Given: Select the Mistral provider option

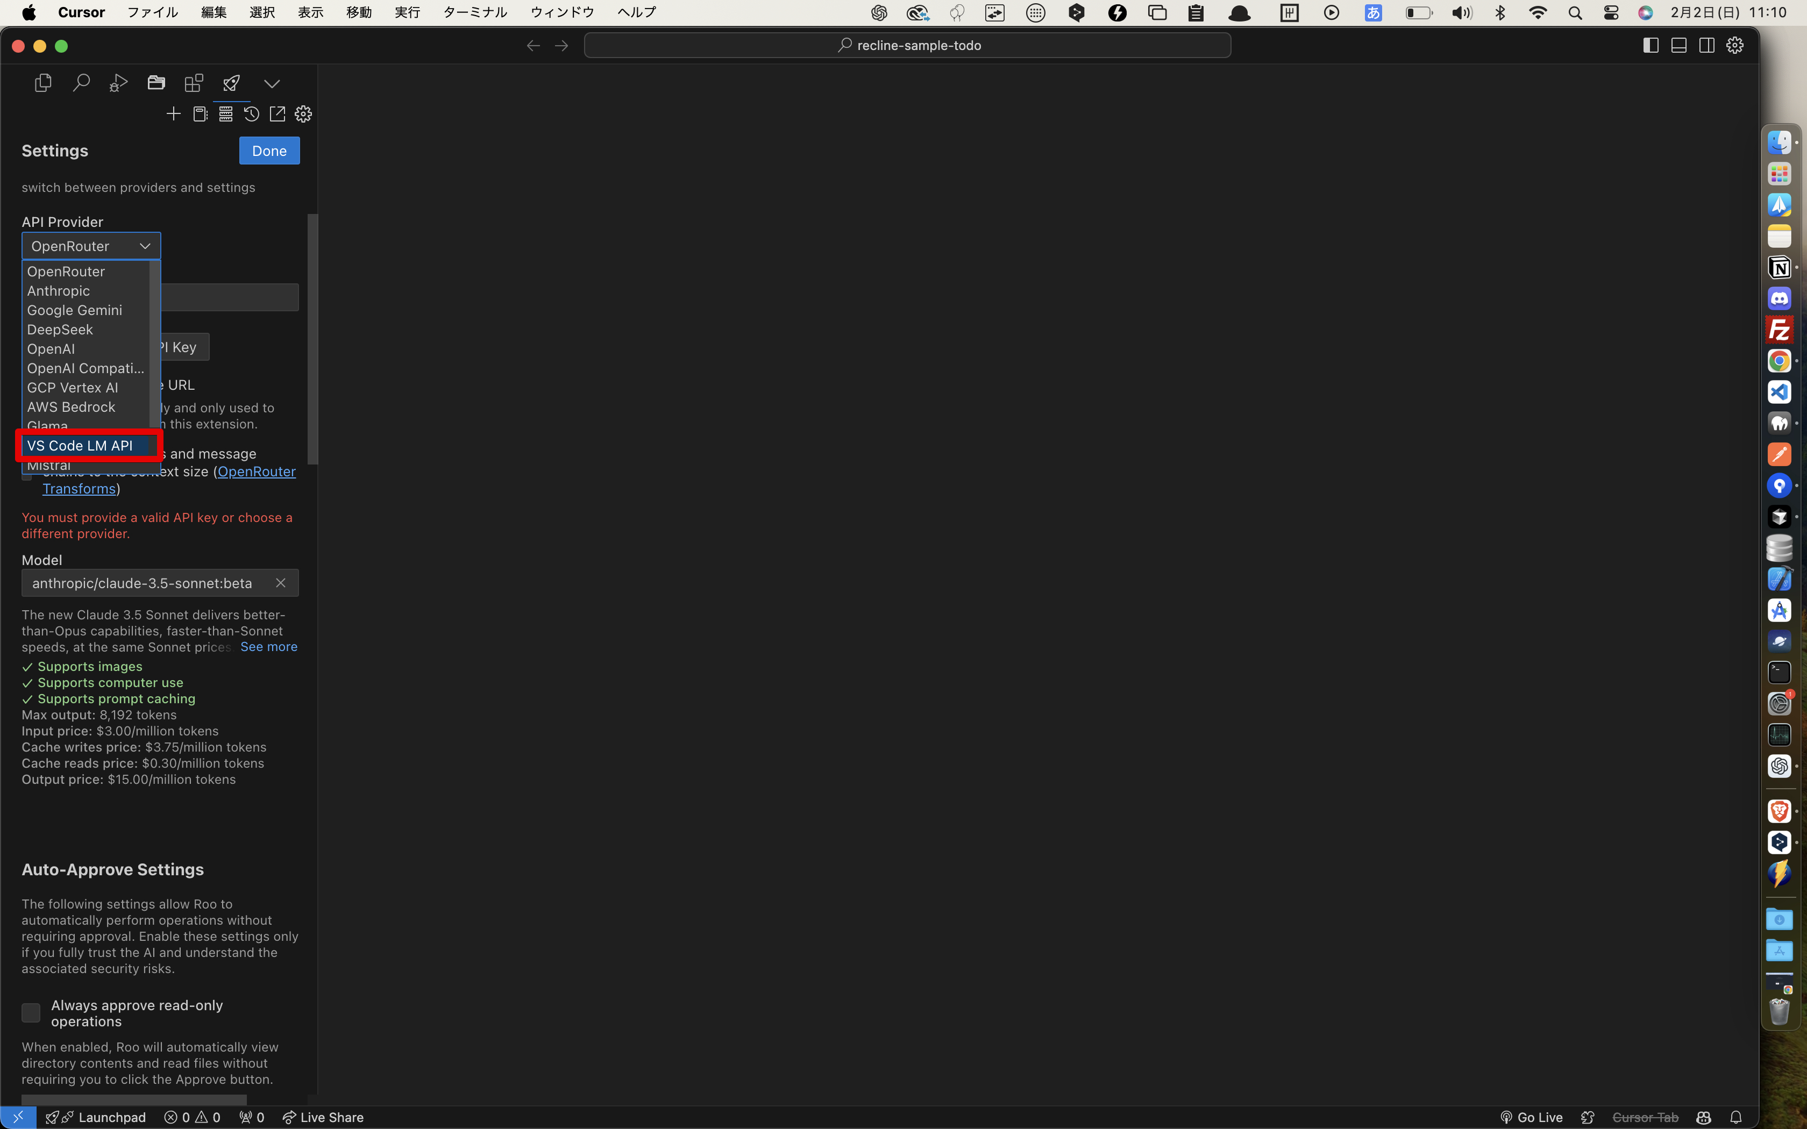Looking at the screenshot, I should (86, 465).
